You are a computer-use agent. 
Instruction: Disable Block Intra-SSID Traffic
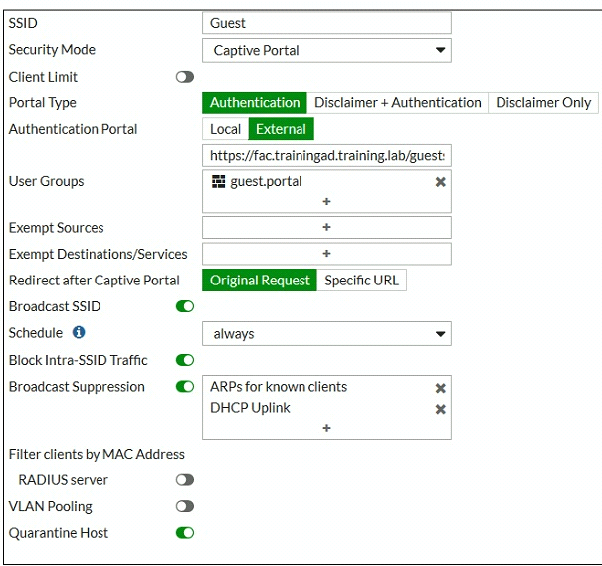[x=185, y=360]
